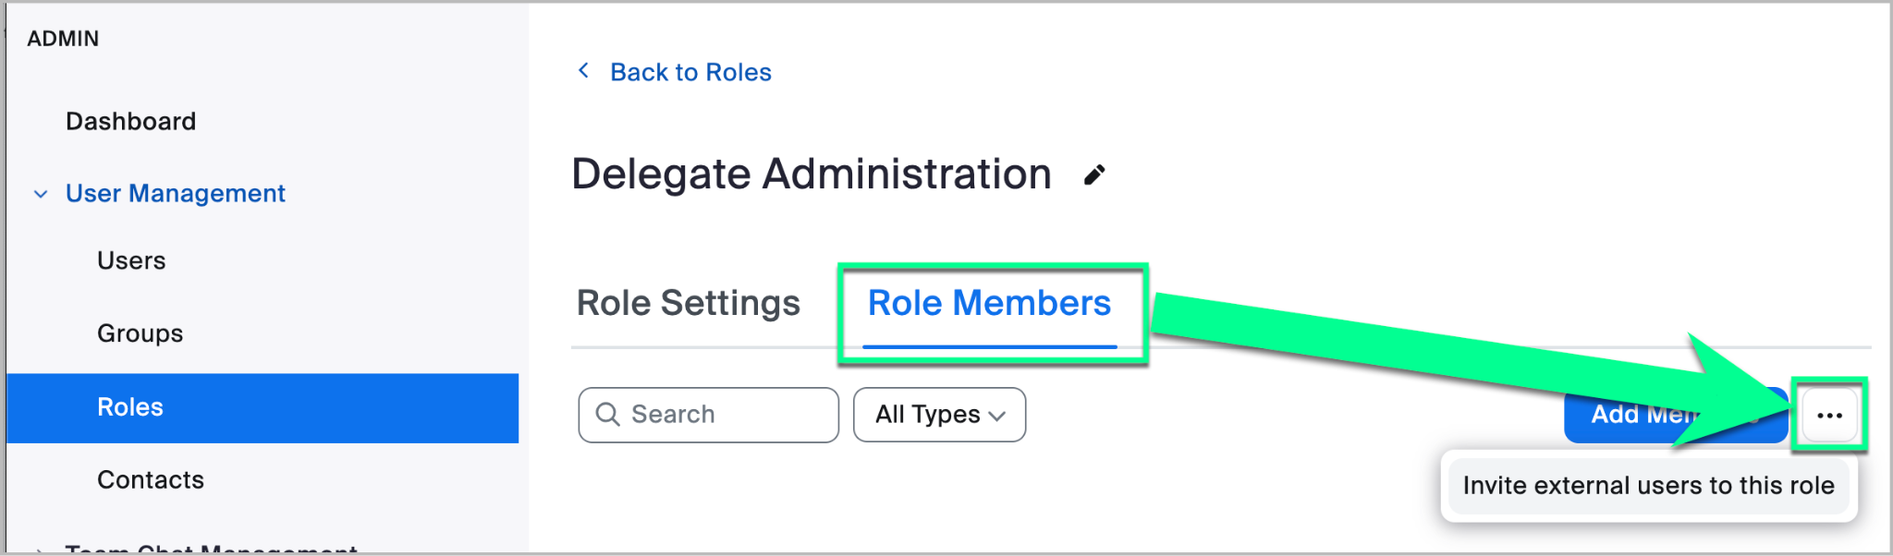This screenshot has width=1893, height=556.
Task: Collapse the User Management section chevron
Action: click(41, 194)
